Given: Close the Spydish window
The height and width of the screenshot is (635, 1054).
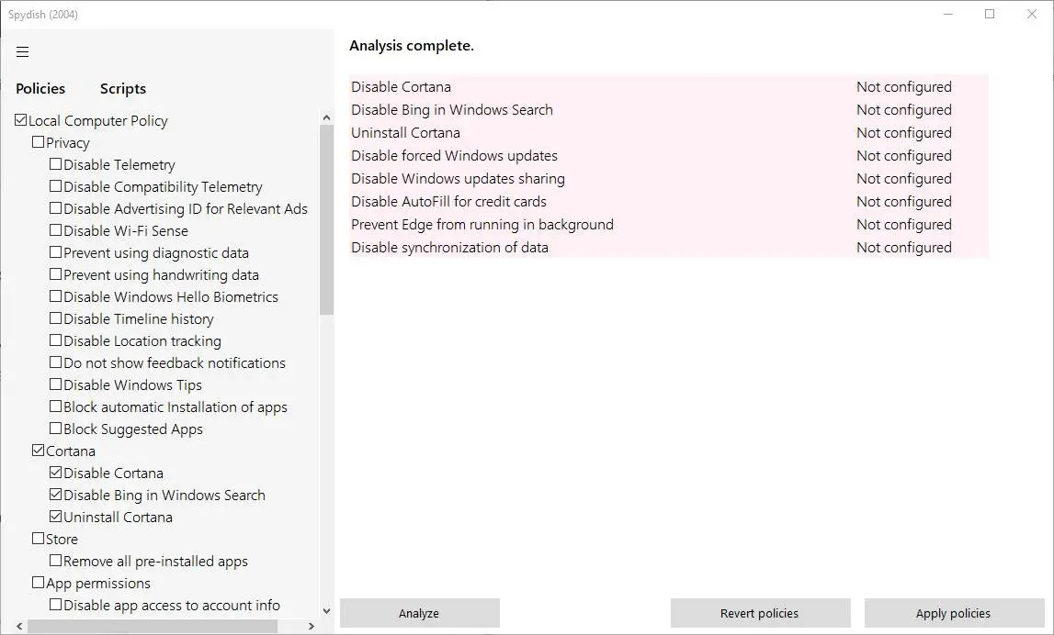Looking at the screenshot, I should (1032, 14).
